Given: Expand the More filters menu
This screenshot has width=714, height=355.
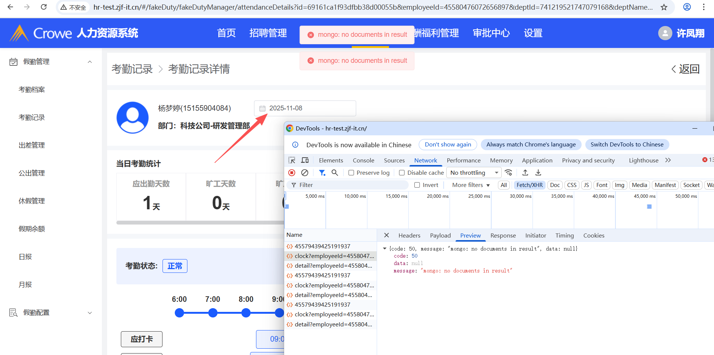Looking at the screenshot, I should coord(471,185).
